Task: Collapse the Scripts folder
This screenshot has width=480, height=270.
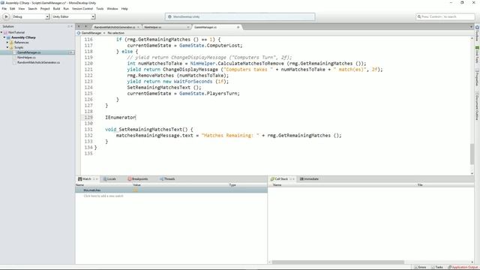Action: coord(7,47)
